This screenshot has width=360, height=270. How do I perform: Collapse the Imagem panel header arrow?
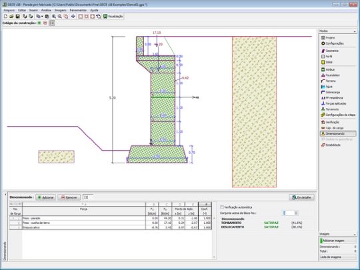click(355, 234)
